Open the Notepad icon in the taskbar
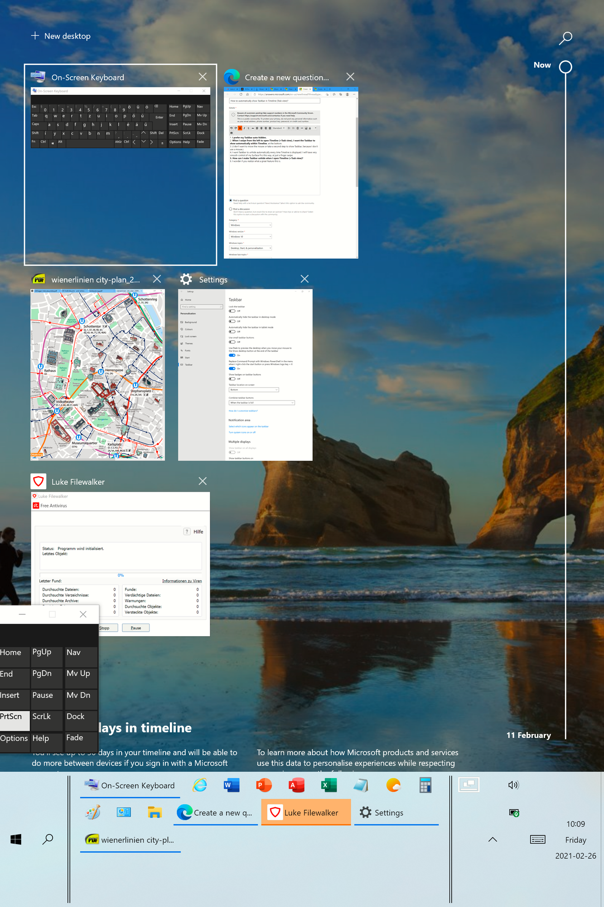Viewport: 604px width, 907px height. [361, 785]
